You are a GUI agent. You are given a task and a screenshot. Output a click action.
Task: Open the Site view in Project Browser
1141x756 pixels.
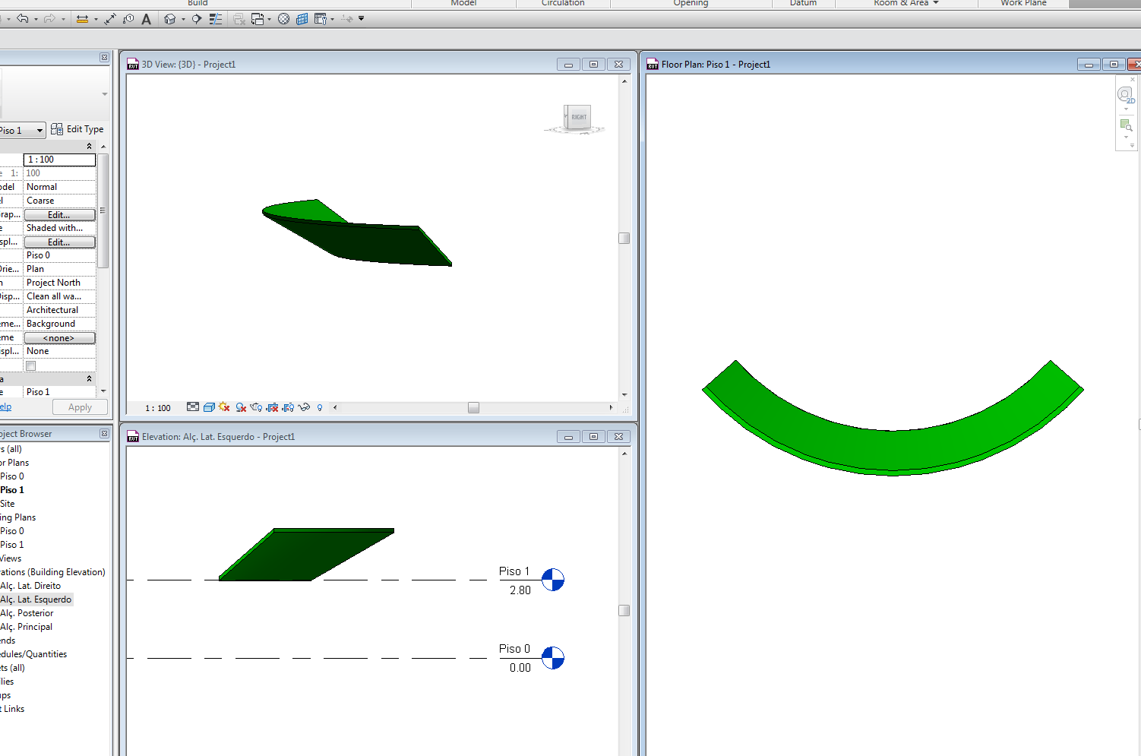pos(8,504)
